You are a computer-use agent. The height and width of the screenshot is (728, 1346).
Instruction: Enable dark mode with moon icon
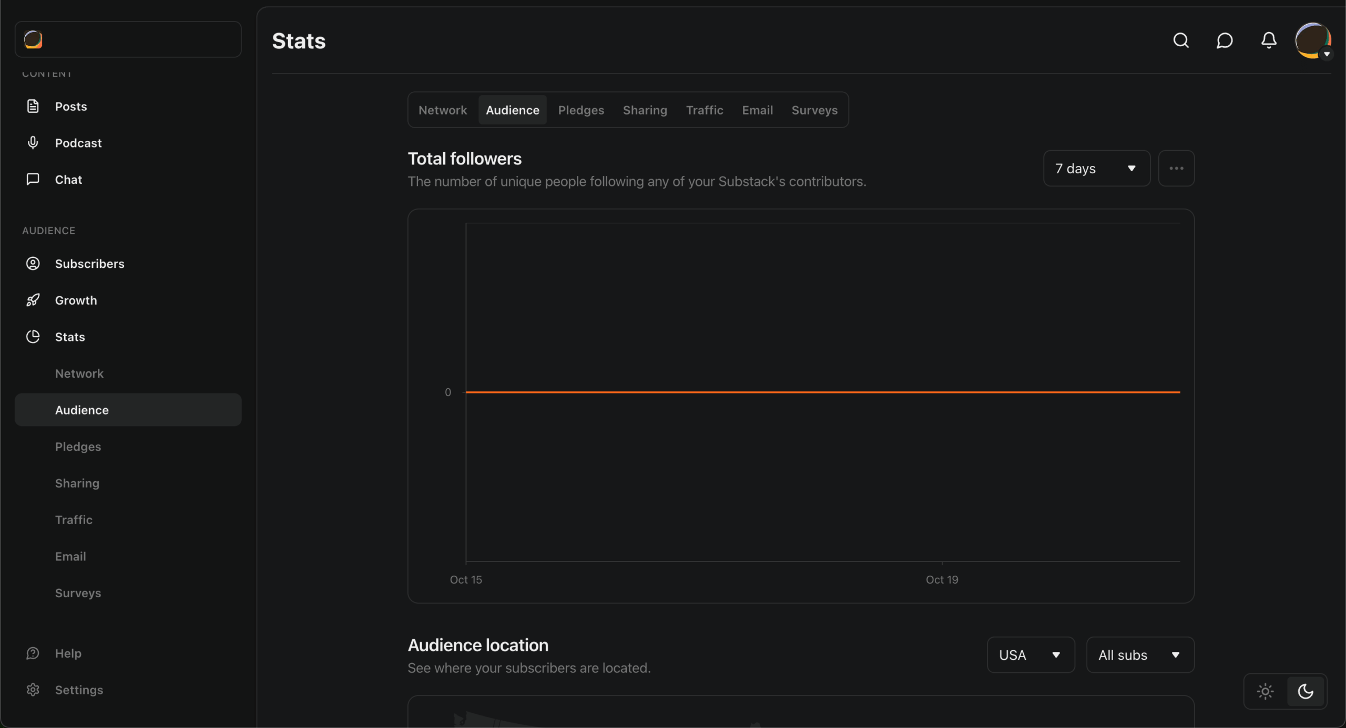click(x=1306, y=691)
